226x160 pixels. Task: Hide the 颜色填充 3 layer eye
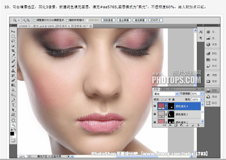[x=155, y=114]
